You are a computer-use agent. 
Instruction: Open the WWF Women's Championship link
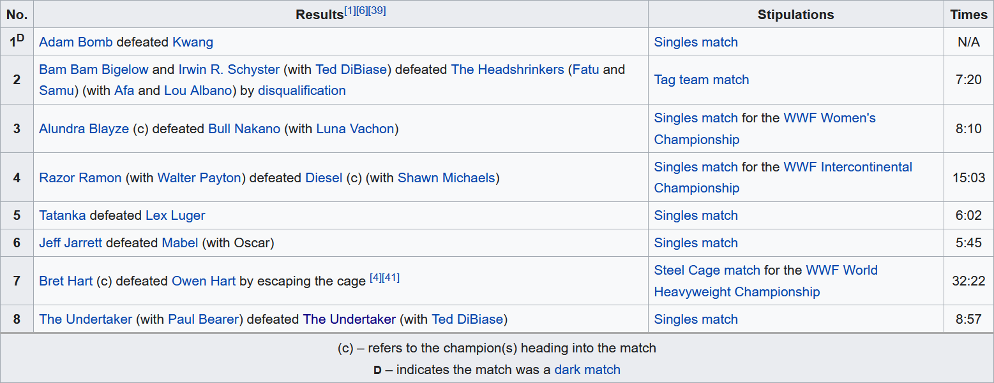click(829, 118)
